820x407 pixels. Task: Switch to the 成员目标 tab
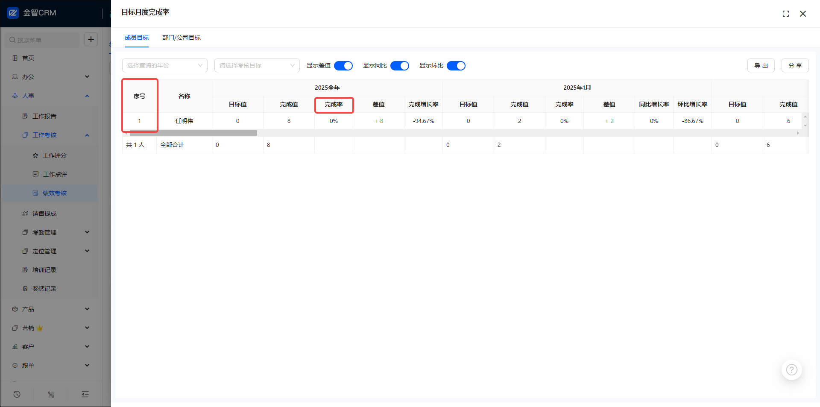click(137, 38)
